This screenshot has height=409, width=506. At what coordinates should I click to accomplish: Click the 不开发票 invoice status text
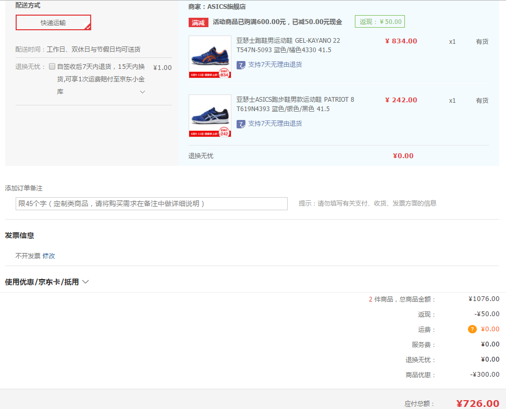(x=28, y=256)
